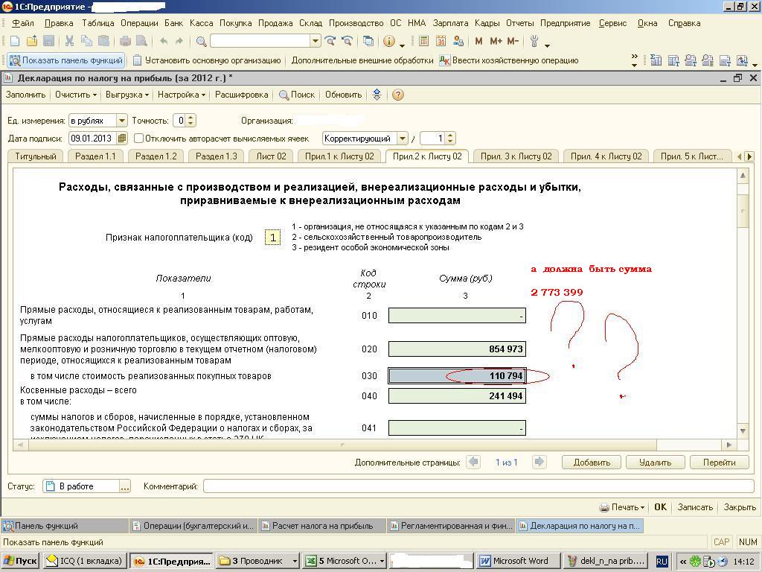Viewport: 762px width, 572px height.
Task: Expand the 'Корректирующий' type dropdown
Action: (x=403, y=139)
